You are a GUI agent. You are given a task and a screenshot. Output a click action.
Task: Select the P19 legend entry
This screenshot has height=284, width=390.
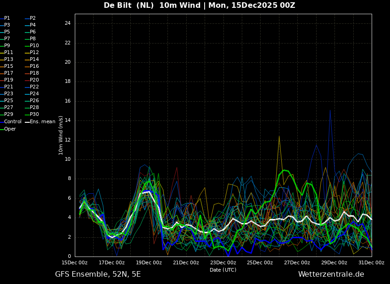pos(7,80)
